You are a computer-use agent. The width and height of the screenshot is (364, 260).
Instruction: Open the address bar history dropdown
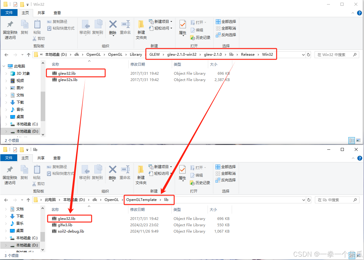303,55
